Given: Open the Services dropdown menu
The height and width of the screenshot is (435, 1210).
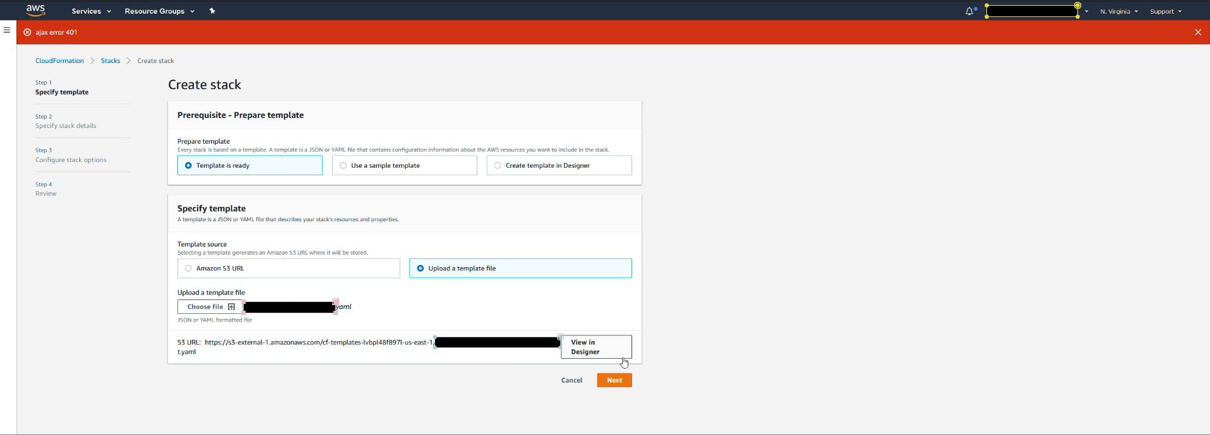Looking at the screenshot, I should 91,11.
